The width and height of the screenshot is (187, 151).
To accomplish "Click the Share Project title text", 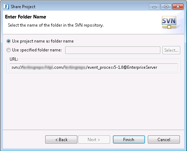I will (x=23, y=7).
